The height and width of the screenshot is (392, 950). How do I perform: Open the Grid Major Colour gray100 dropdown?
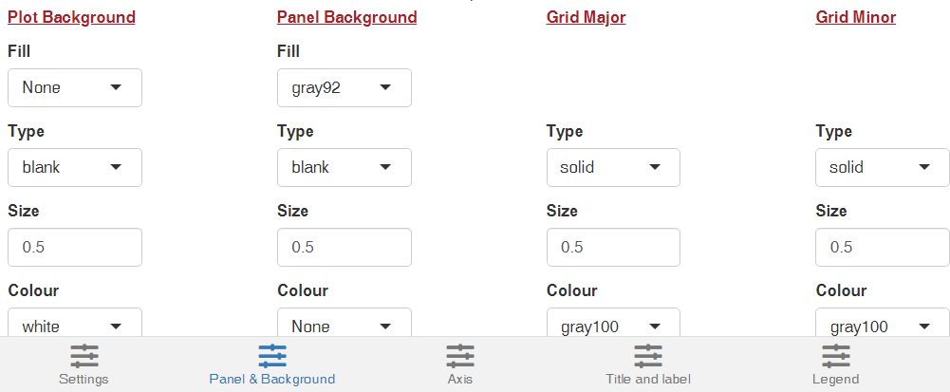pos(613,323)
